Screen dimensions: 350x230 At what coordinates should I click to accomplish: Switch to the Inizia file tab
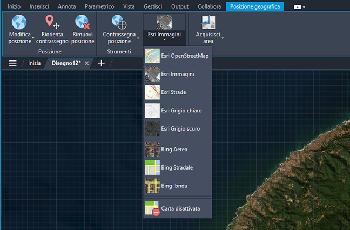(35, 63)
